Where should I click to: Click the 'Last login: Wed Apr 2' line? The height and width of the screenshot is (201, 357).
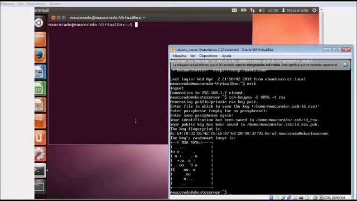click(x=238, y=79)
